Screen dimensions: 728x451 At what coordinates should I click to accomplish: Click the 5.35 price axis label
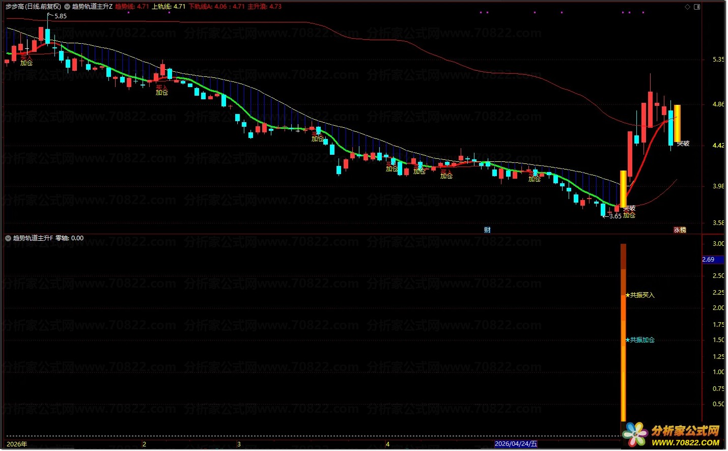pos(718,60)
